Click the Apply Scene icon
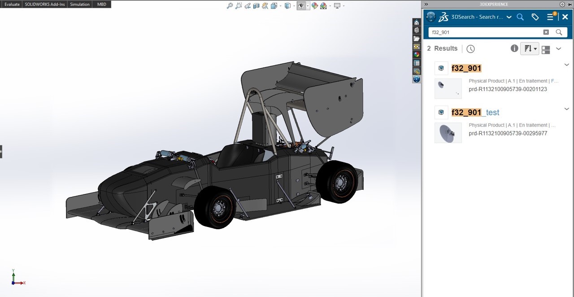This screenshot has width=574, height=297. tap(324, 4)
